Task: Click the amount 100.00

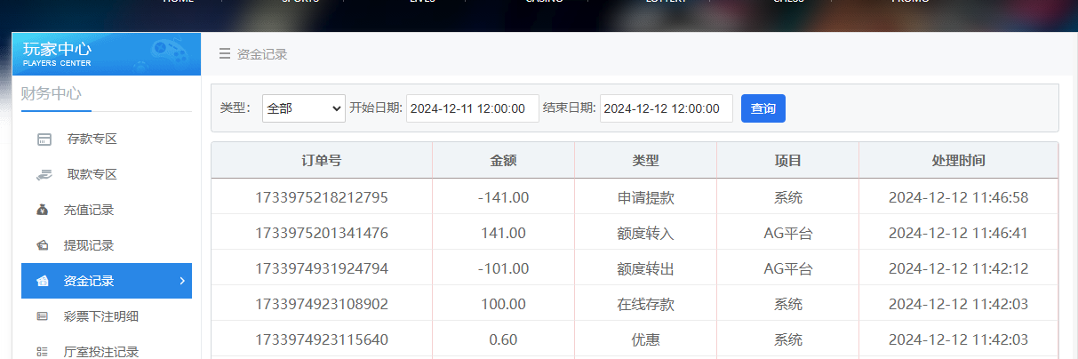Action: pos(504,304)
